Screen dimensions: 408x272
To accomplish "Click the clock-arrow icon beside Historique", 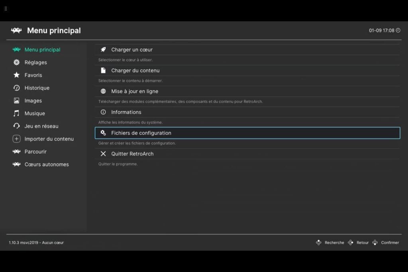I will click(x=16, y=88).
